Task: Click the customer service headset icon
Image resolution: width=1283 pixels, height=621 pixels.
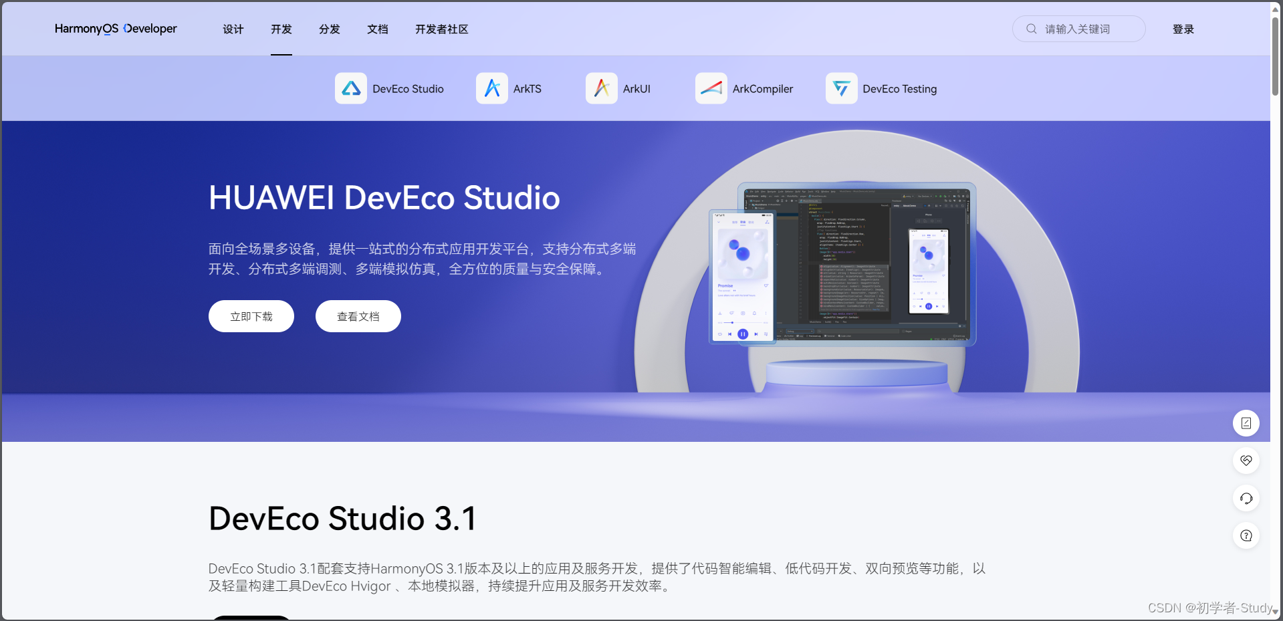Action: click(1246, 498)
